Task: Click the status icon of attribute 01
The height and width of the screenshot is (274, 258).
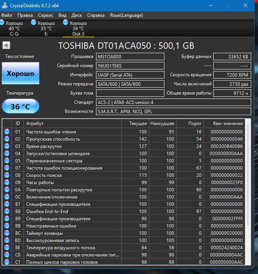Action: [7, 132]
